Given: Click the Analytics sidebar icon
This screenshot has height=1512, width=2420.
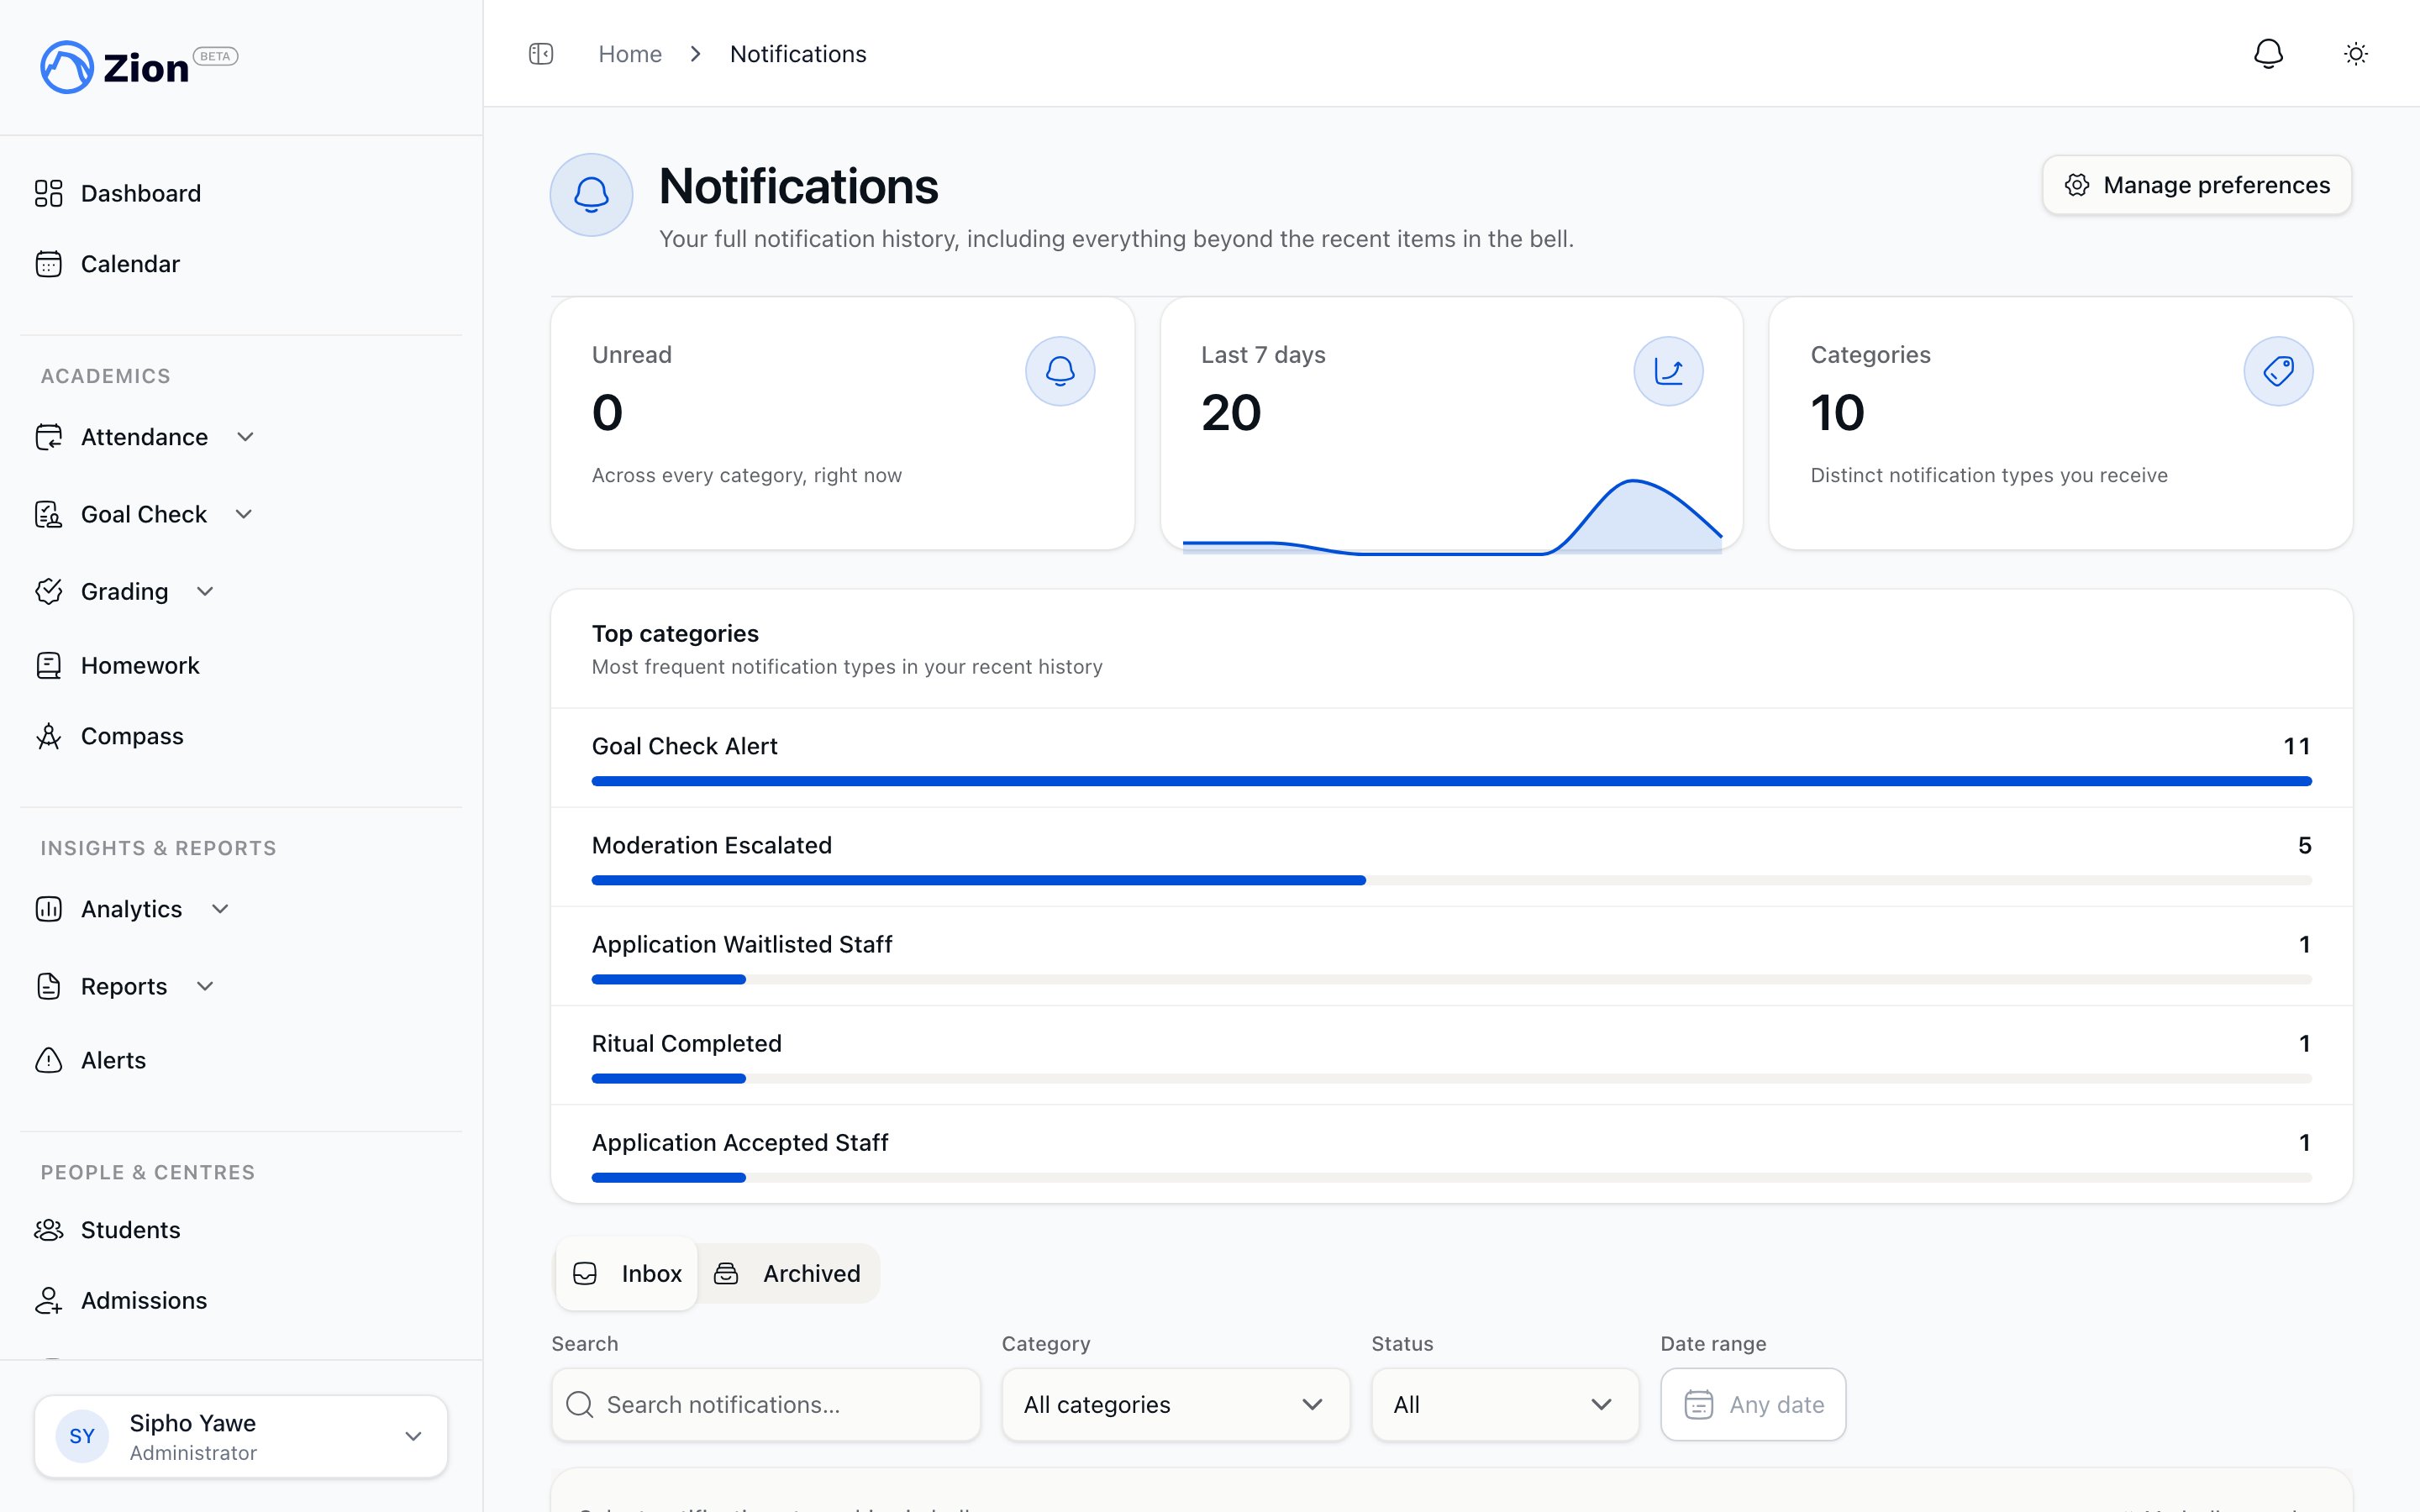Looking at the screenshot, I should [x=49, y=909].
